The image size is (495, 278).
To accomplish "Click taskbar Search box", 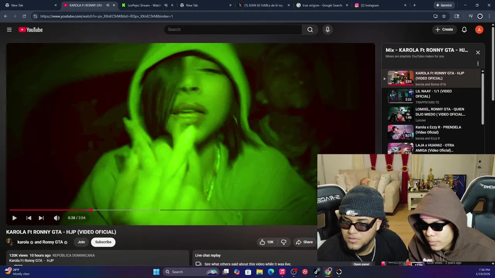I will point(191,272).
